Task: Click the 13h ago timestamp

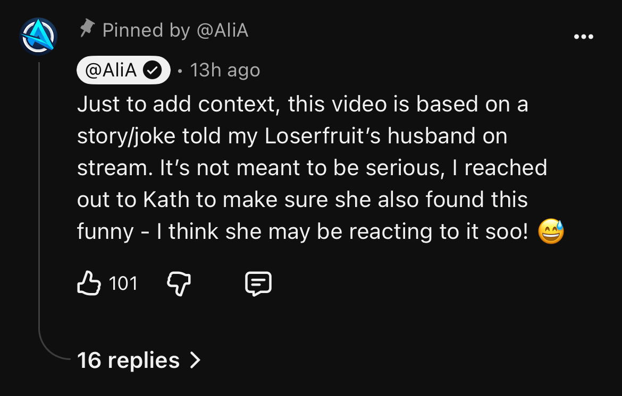Action: coord(225,71)
